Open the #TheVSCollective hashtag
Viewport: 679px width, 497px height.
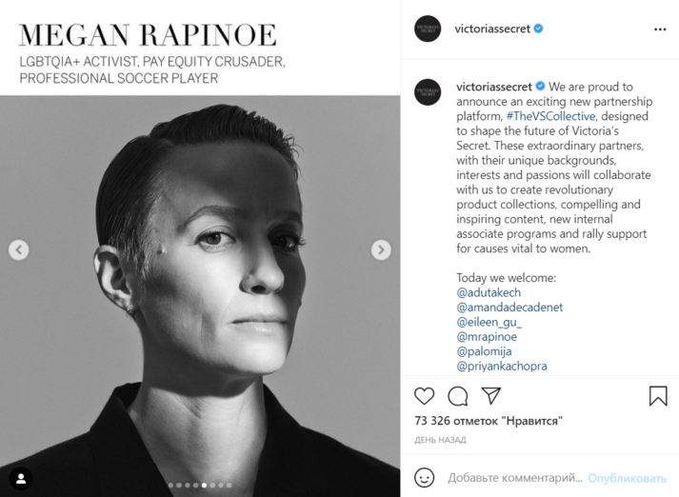[550, 116]
